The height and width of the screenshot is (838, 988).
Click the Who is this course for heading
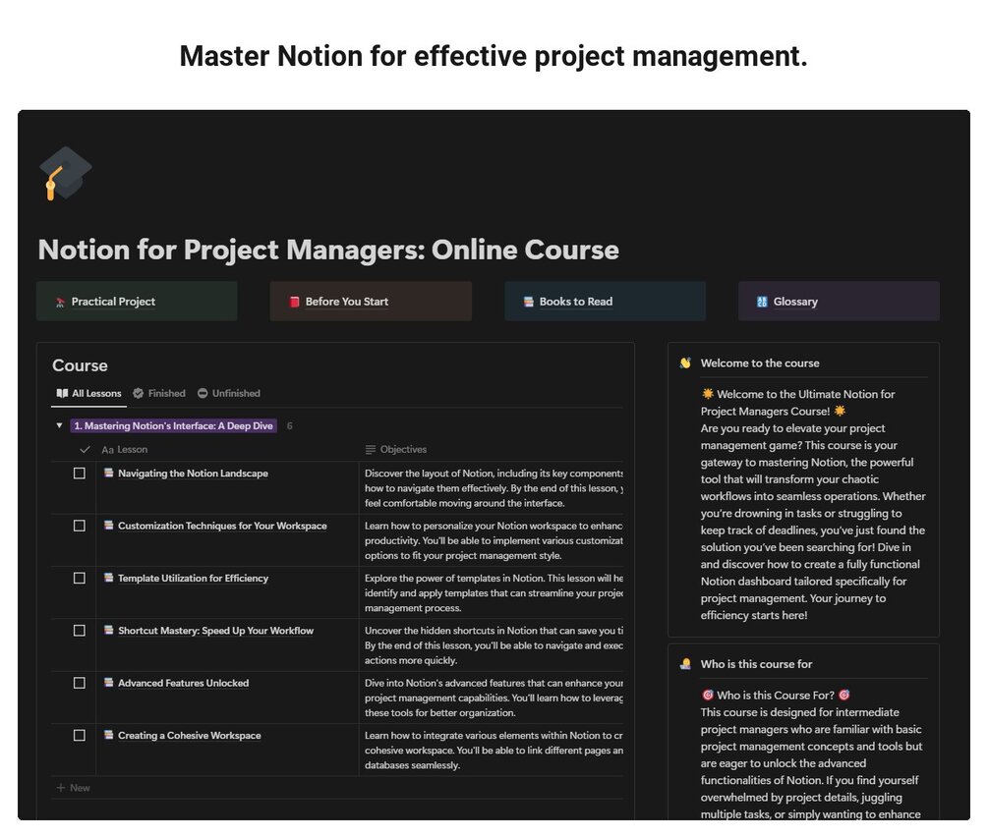coord(756,663)
